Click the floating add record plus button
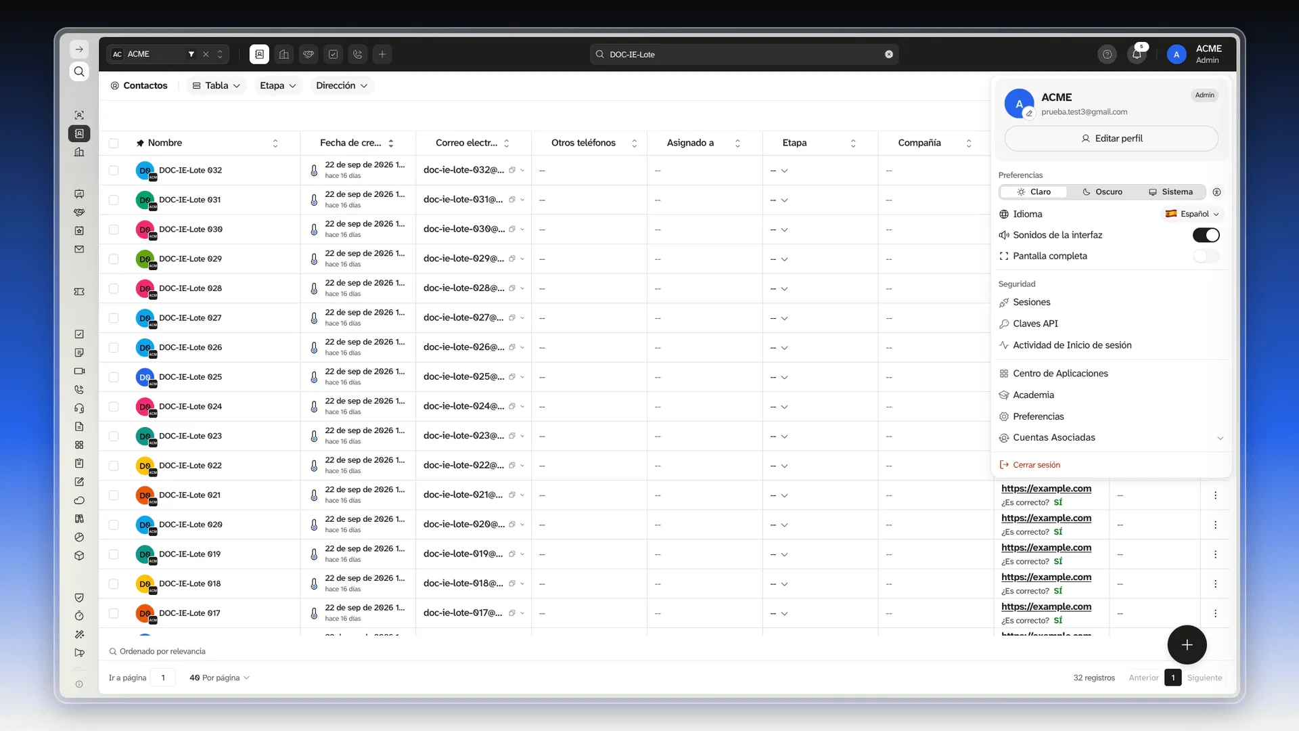Viewport: 1299px width, 731px height. click(1187, 645)
